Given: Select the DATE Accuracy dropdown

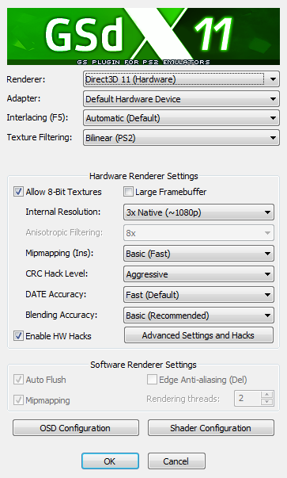Looking at the screenshot, I should tap(198, 295).
